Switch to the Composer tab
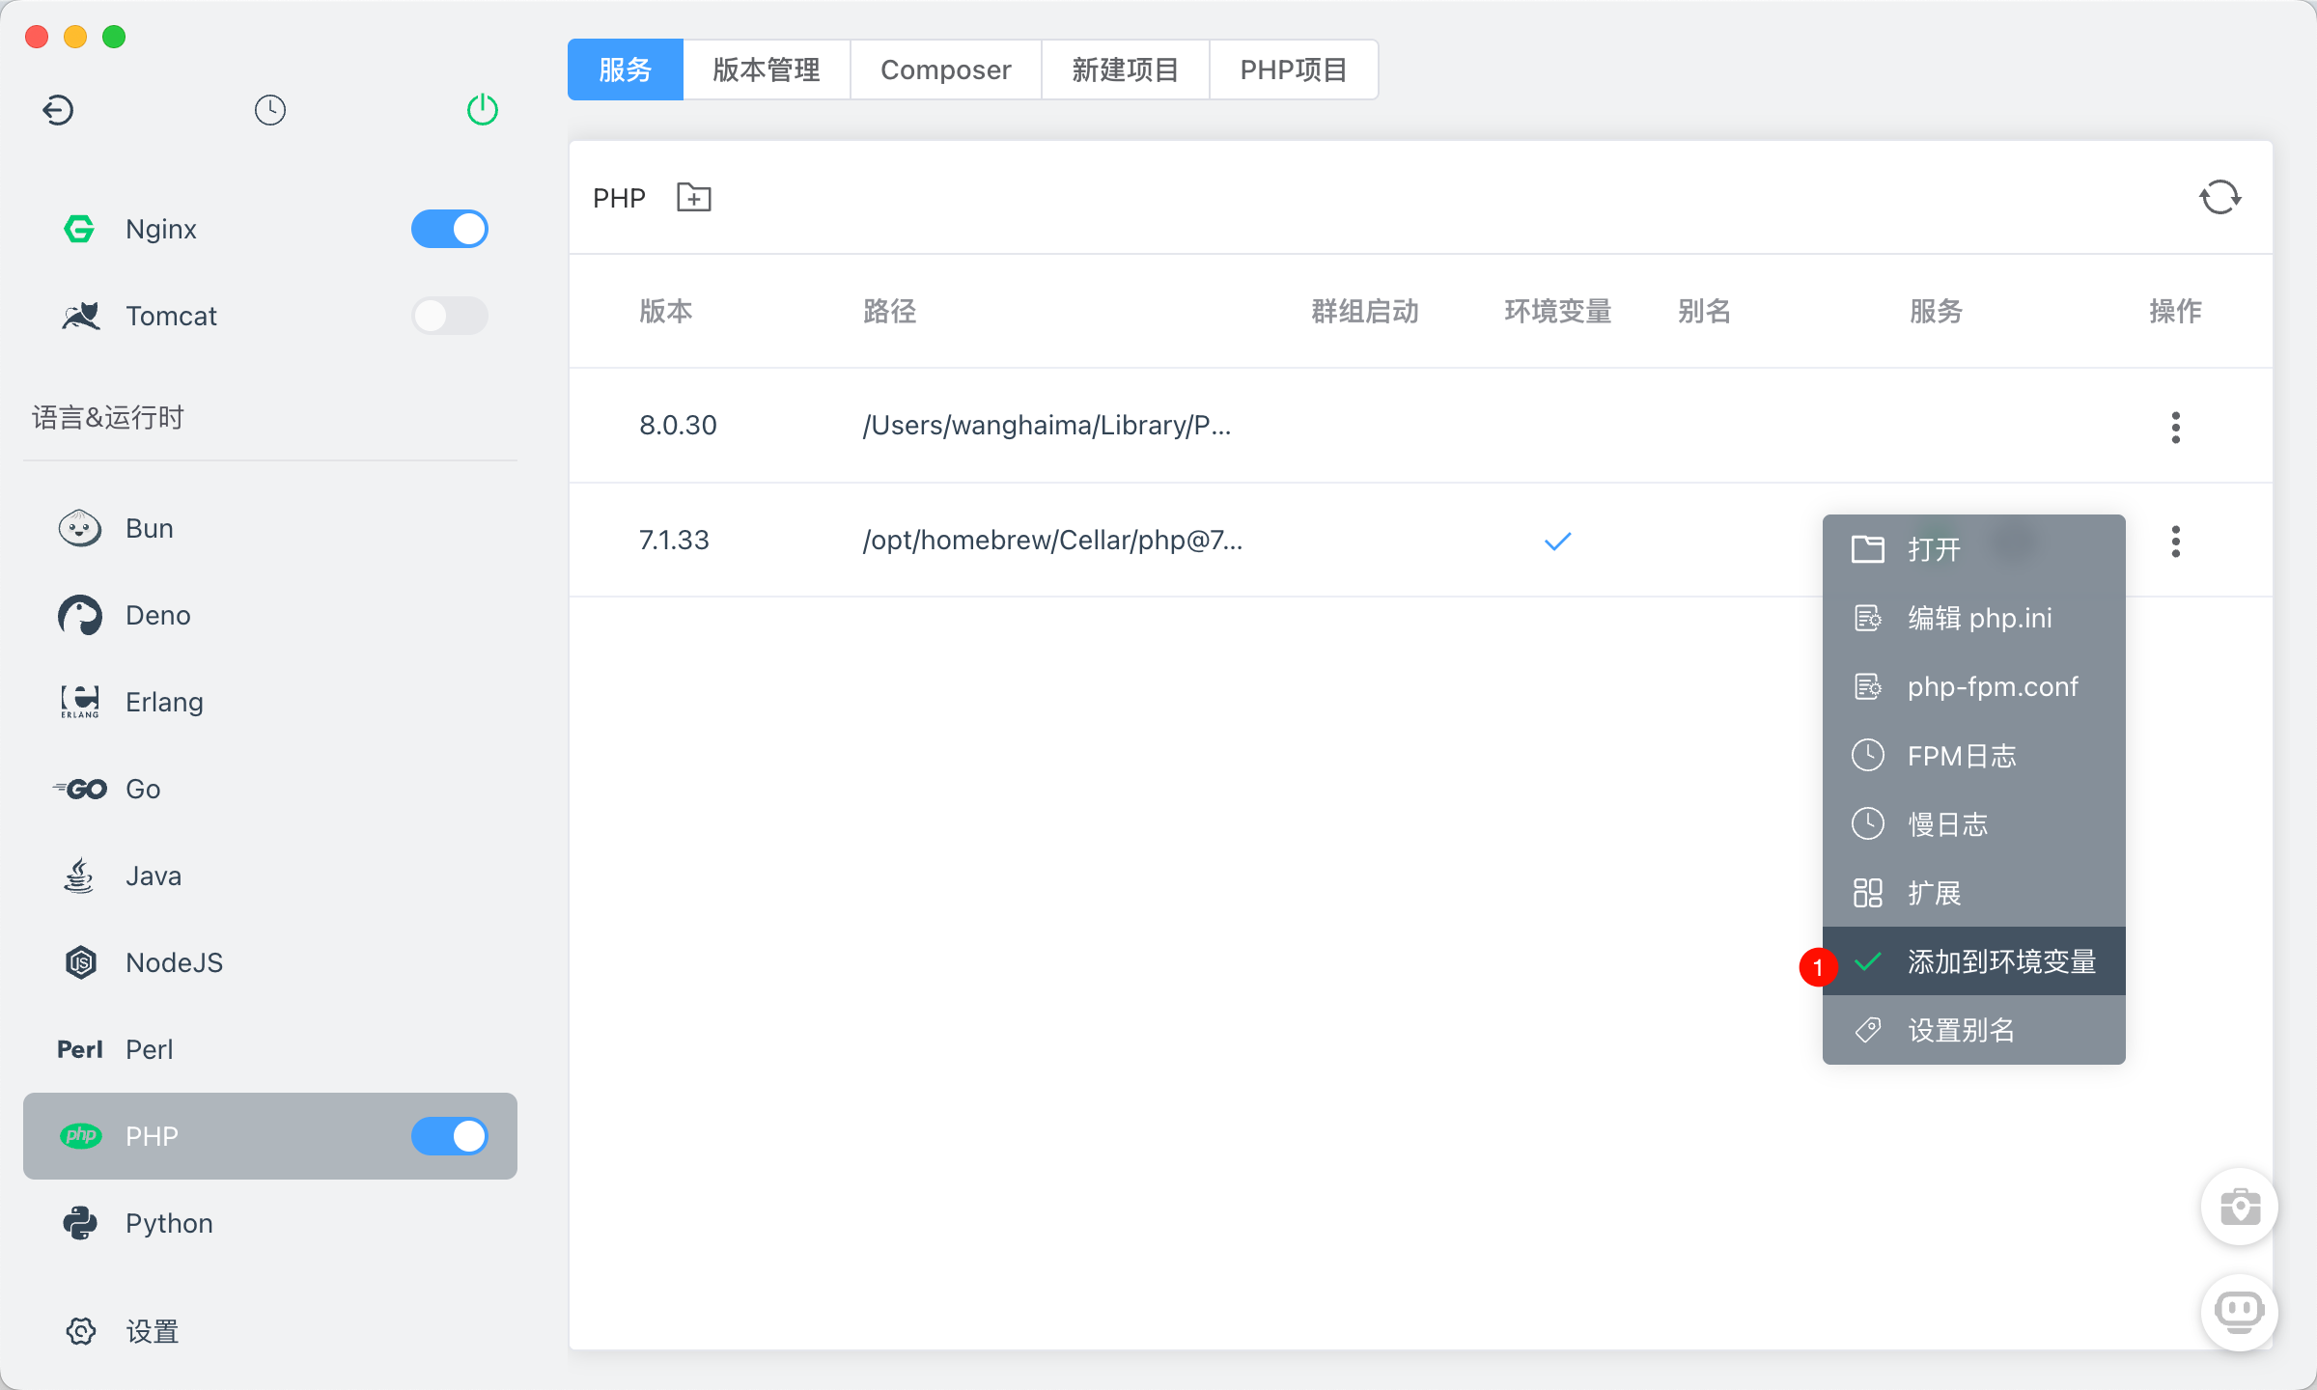2317x1390 pixels. (946, 69)
